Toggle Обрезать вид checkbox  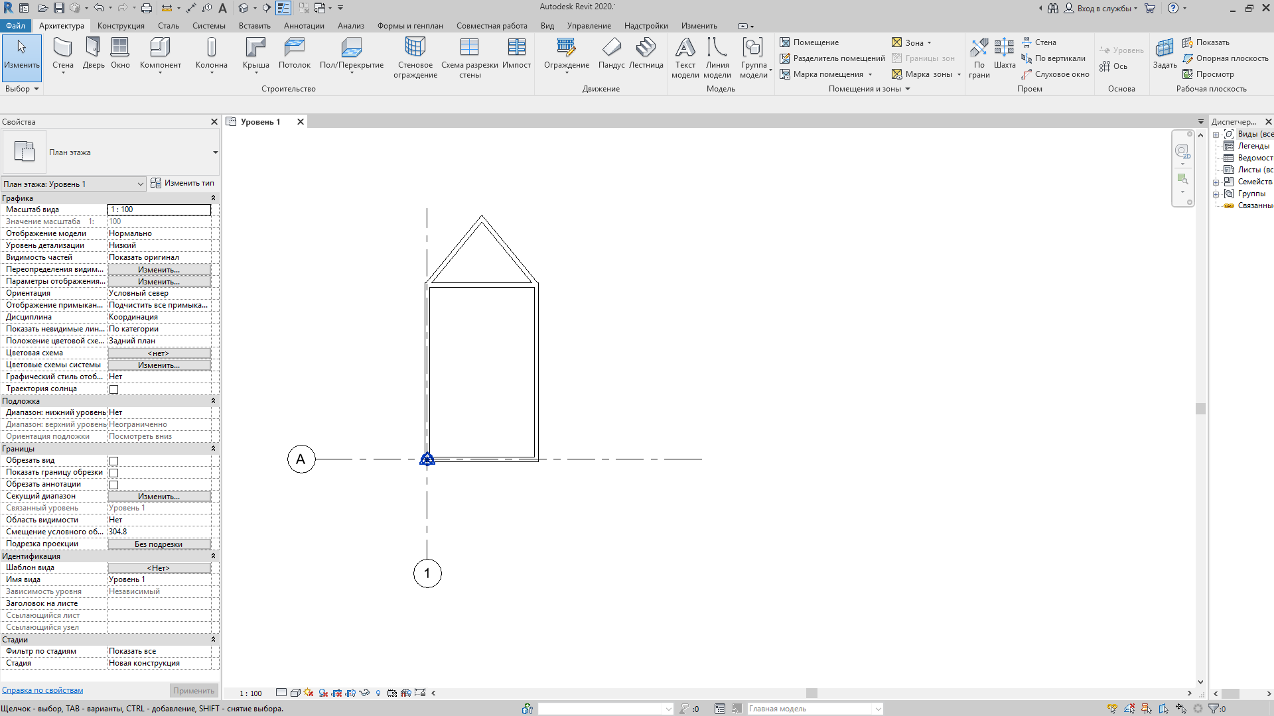tap(113, 460)
